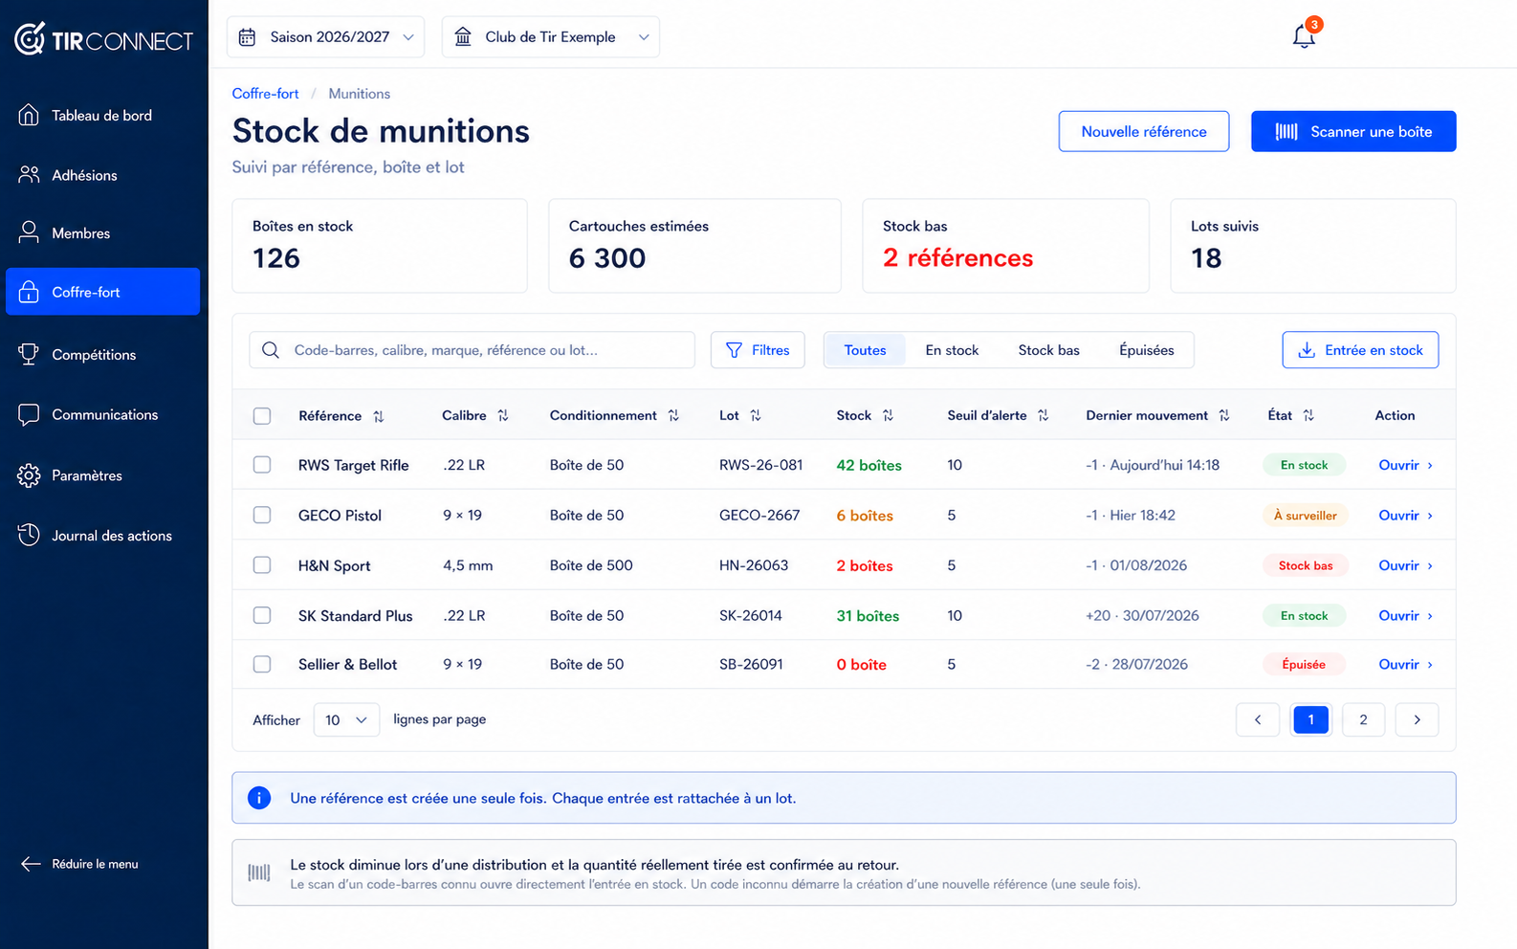Go to previous page arrow
Viewport: 1517px width, 949px height.
point(1258,719)
